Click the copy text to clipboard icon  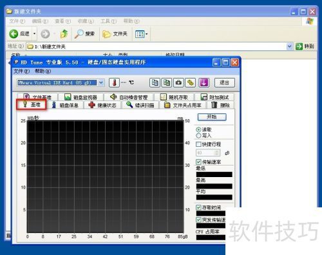[x=155, y=82]
